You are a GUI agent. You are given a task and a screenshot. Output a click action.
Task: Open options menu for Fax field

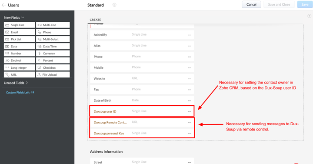(190, 90)
